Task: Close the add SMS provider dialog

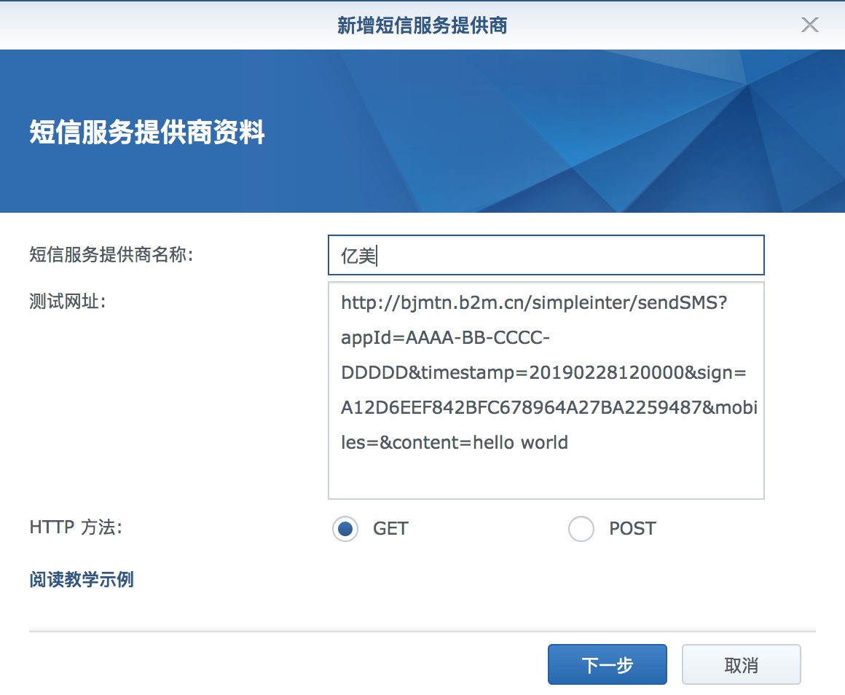Action: pos(809,25)
